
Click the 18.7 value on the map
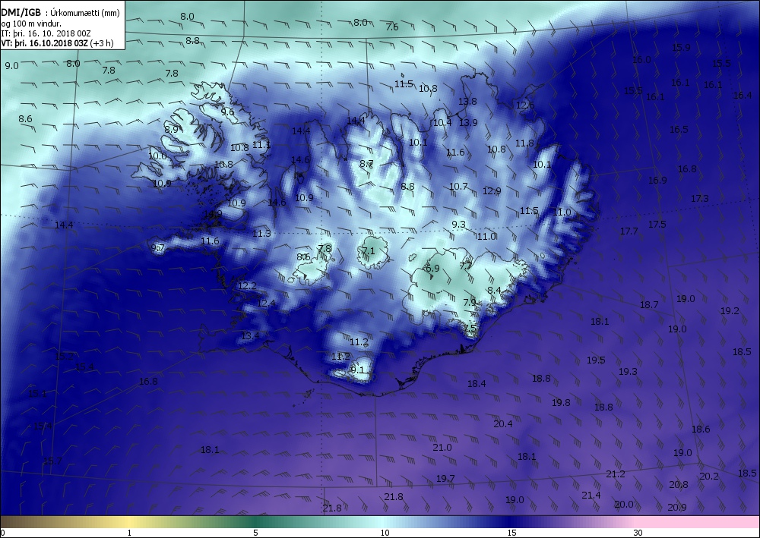tap(649, 305)
